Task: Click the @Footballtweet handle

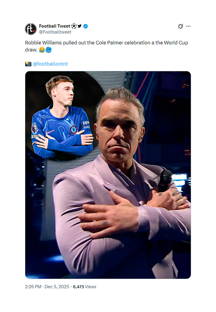Action: tap(55, 32)
